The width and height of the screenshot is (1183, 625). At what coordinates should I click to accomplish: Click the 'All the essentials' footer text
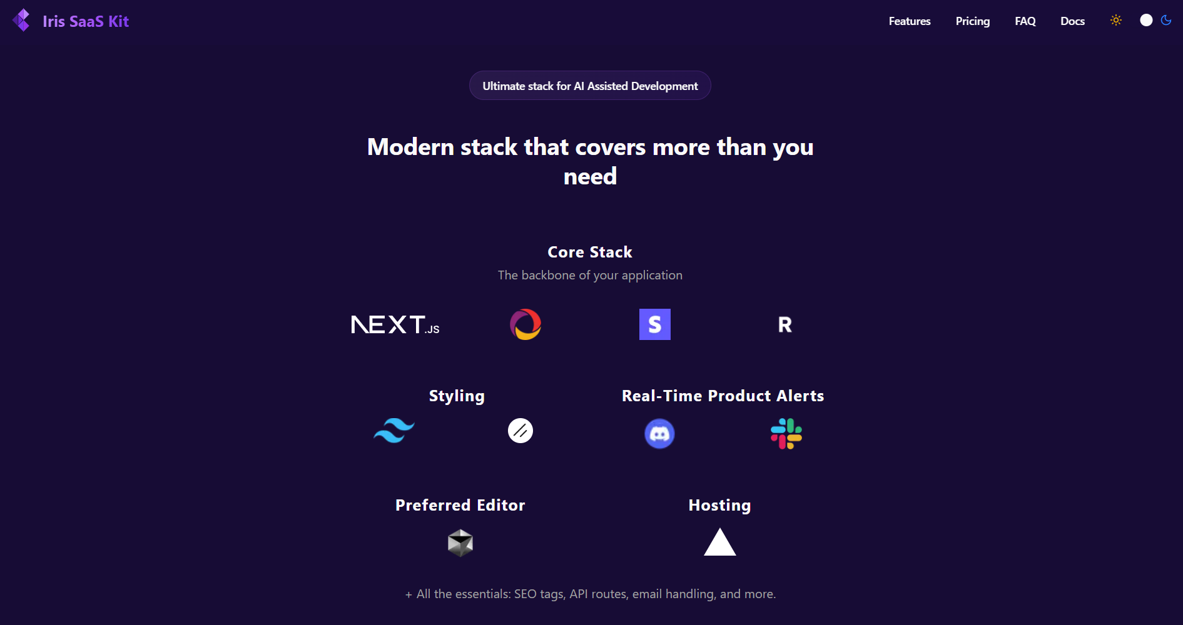(x=590, y=594)
